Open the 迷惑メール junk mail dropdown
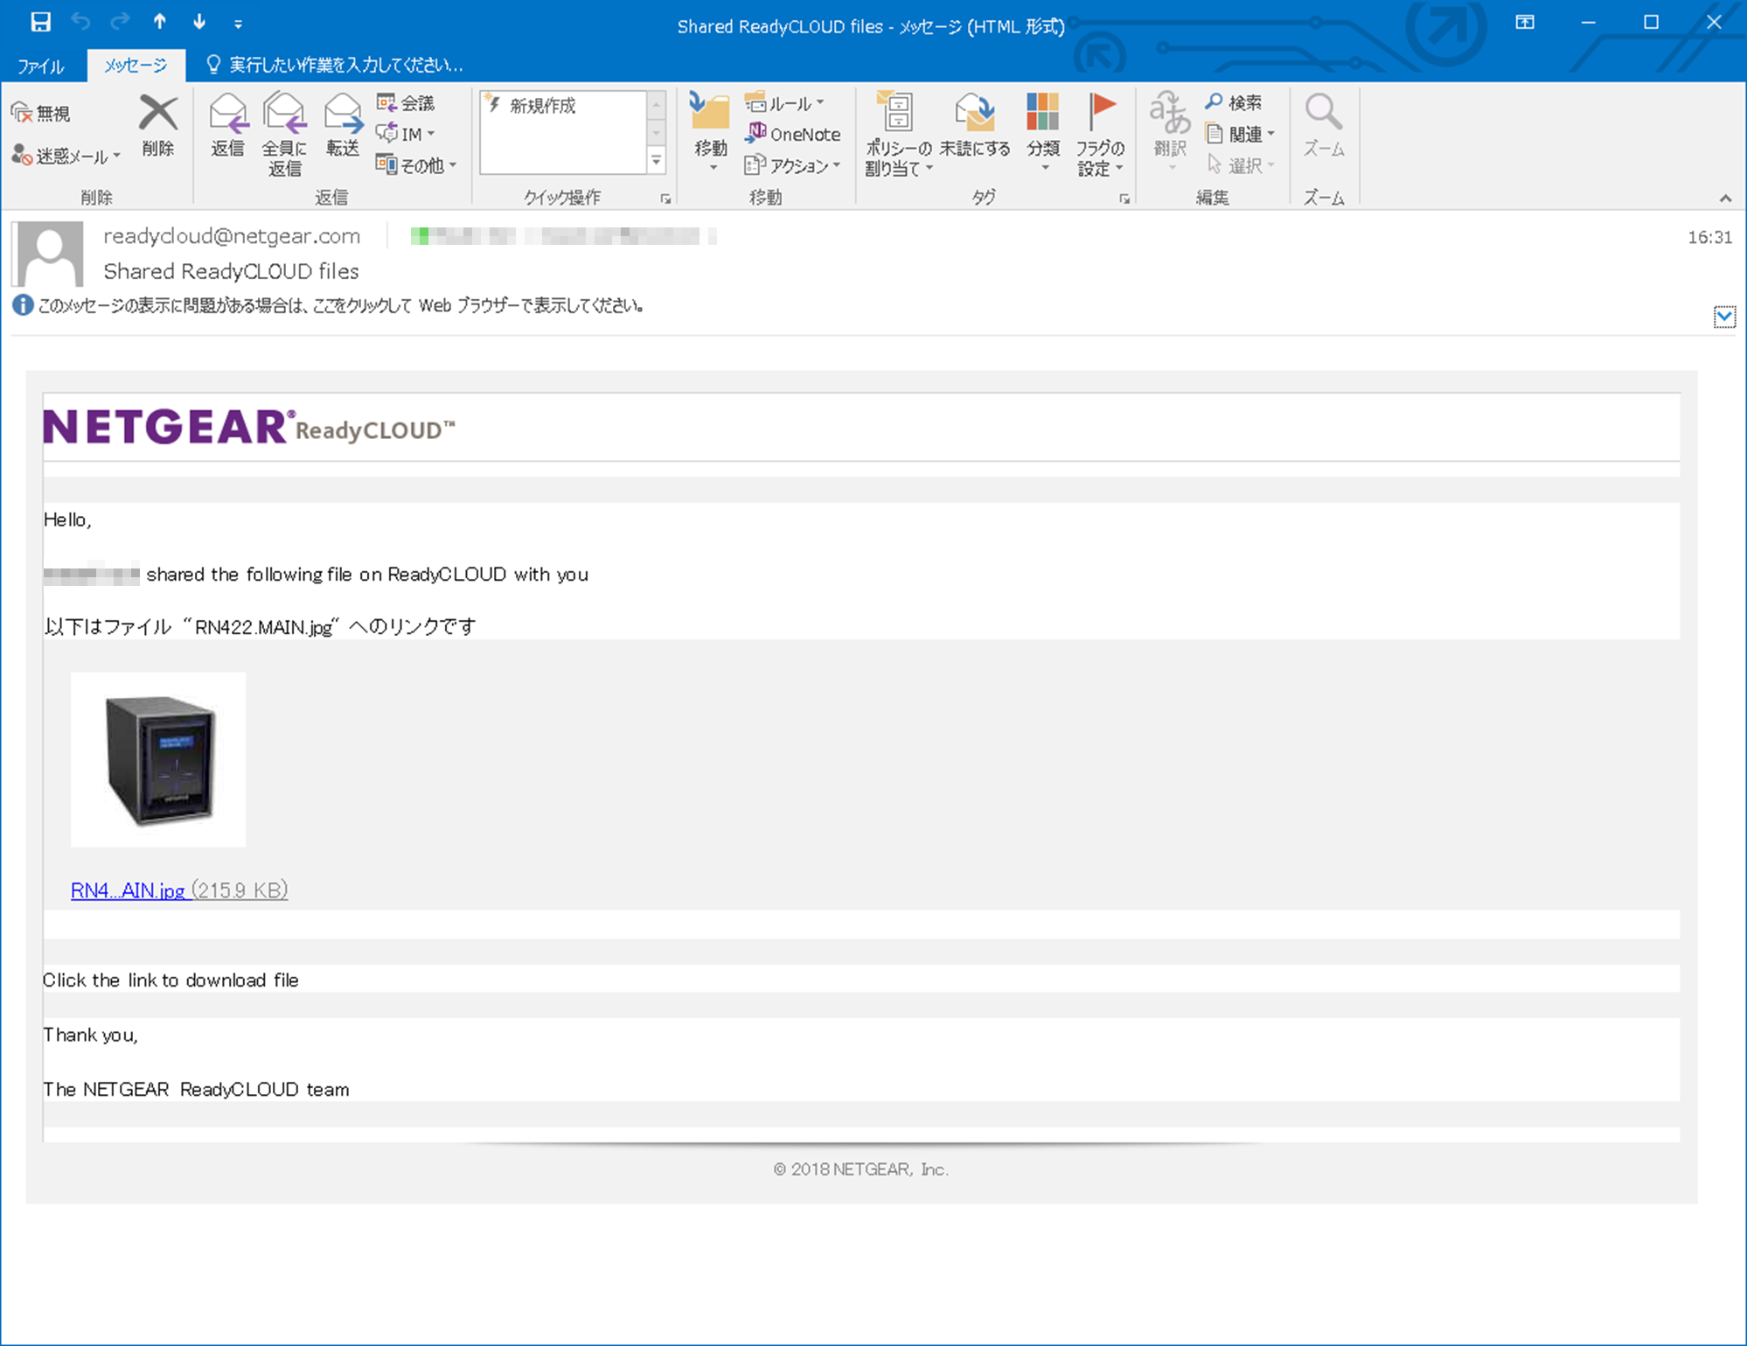Screen dimensions: 1747x1346 [66, 156]
